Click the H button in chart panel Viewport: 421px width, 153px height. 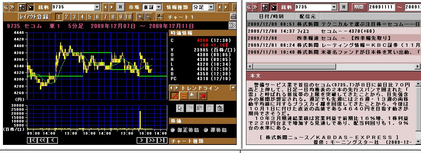coord(120,7)
